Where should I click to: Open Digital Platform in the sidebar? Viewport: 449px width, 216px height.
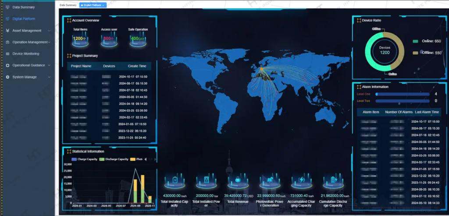[24, 19]
